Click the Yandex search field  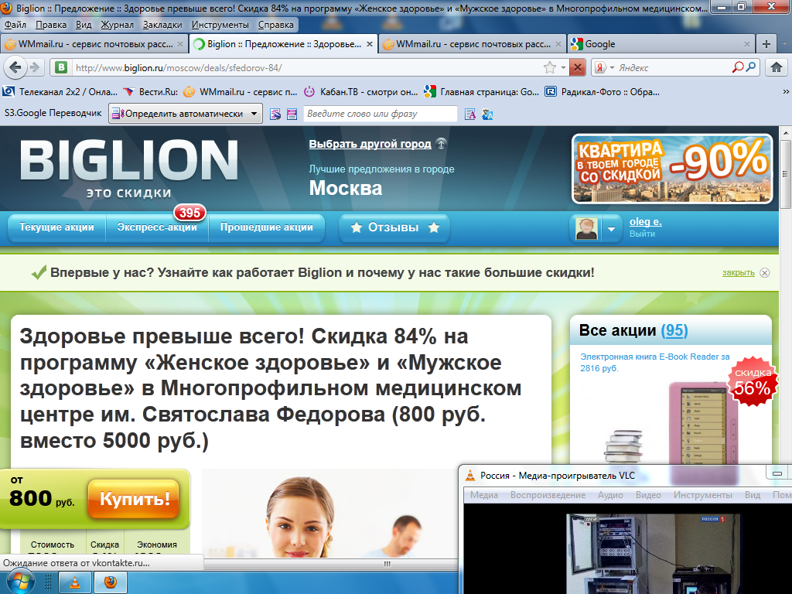674,67
